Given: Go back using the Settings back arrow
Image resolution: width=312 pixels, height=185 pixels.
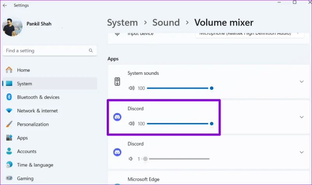Looking at the screenshot, I should (5, 5).
